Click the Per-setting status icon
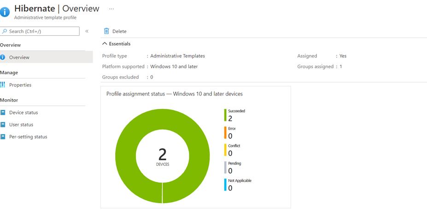 [x=3, y=137]
